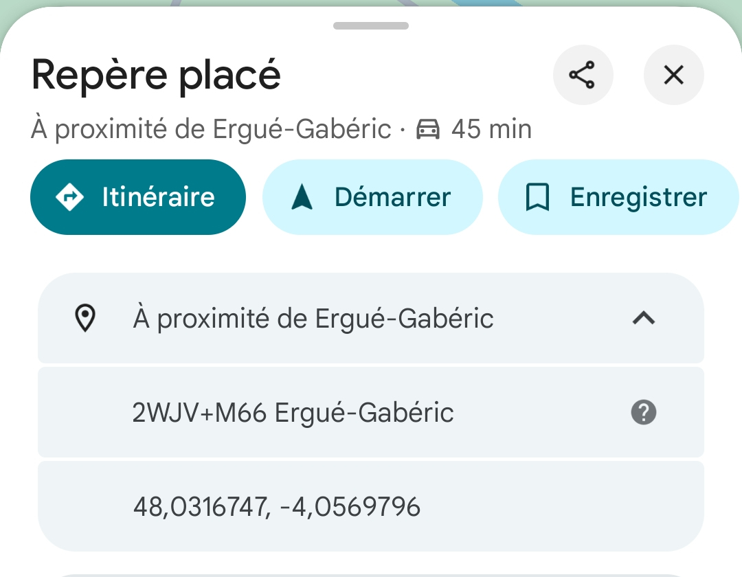Tap the directions diamond icon in Itinéraire
The width and height of the screenshot is (742, 577).
pos(70,198)
